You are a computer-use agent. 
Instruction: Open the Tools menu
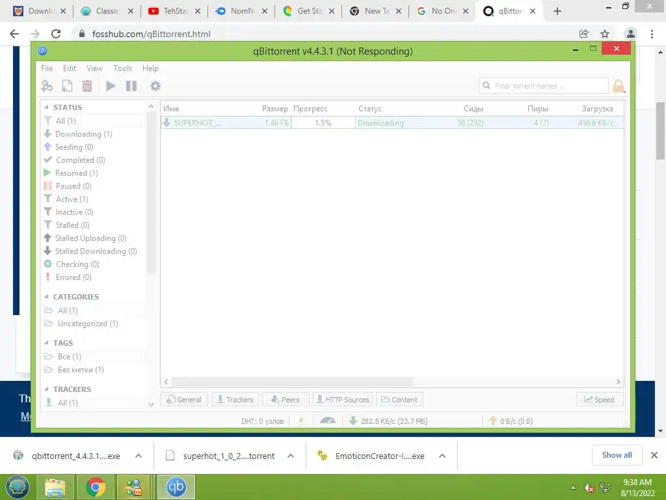[122, 68]
